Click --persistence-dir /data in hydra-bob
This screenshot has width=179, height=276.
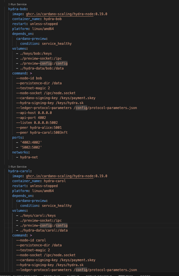(39, 83)
